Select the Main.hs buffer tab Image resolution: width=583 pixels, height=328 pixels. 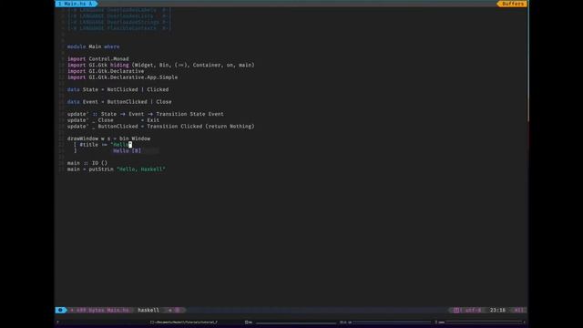(x=77, y=4)
